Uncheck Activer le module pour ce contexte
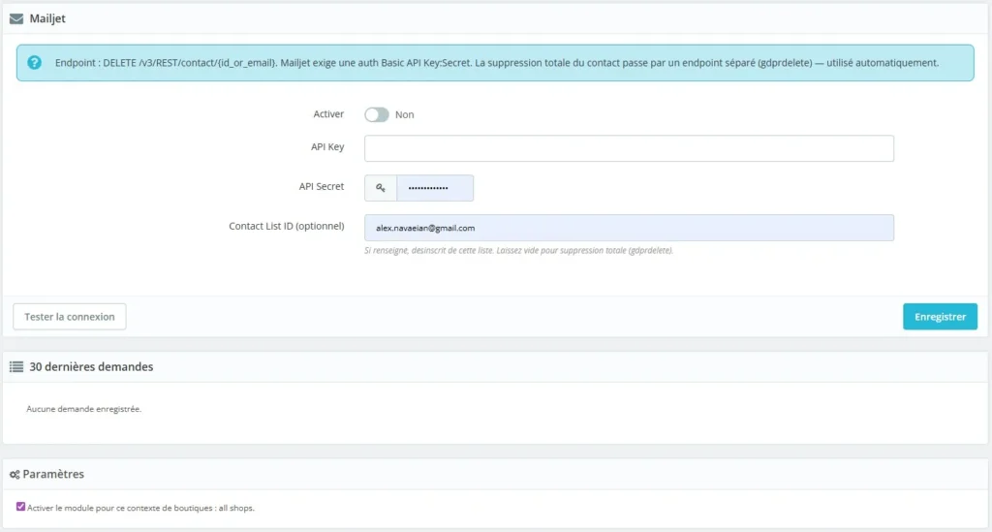992x532 pixels. (21, 507)
